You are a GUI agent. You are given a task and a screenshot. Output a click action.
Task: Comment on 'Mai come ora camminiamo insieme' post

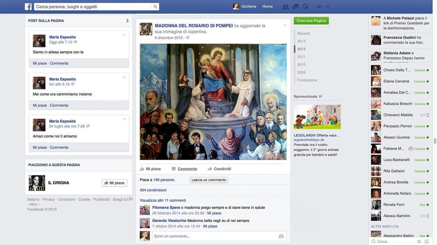point(59,105)
